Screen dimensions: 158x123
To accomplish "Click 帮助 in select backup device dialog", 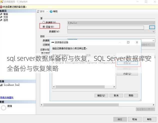I will tap(131, 95).
